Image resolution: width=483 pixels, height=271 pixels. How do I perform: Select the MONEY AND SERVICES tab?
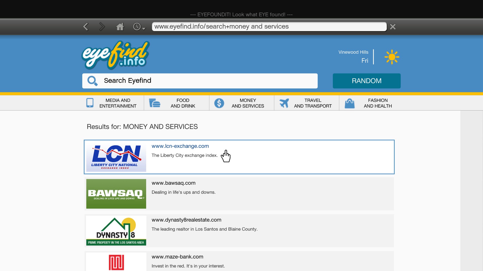coord(241,103)
